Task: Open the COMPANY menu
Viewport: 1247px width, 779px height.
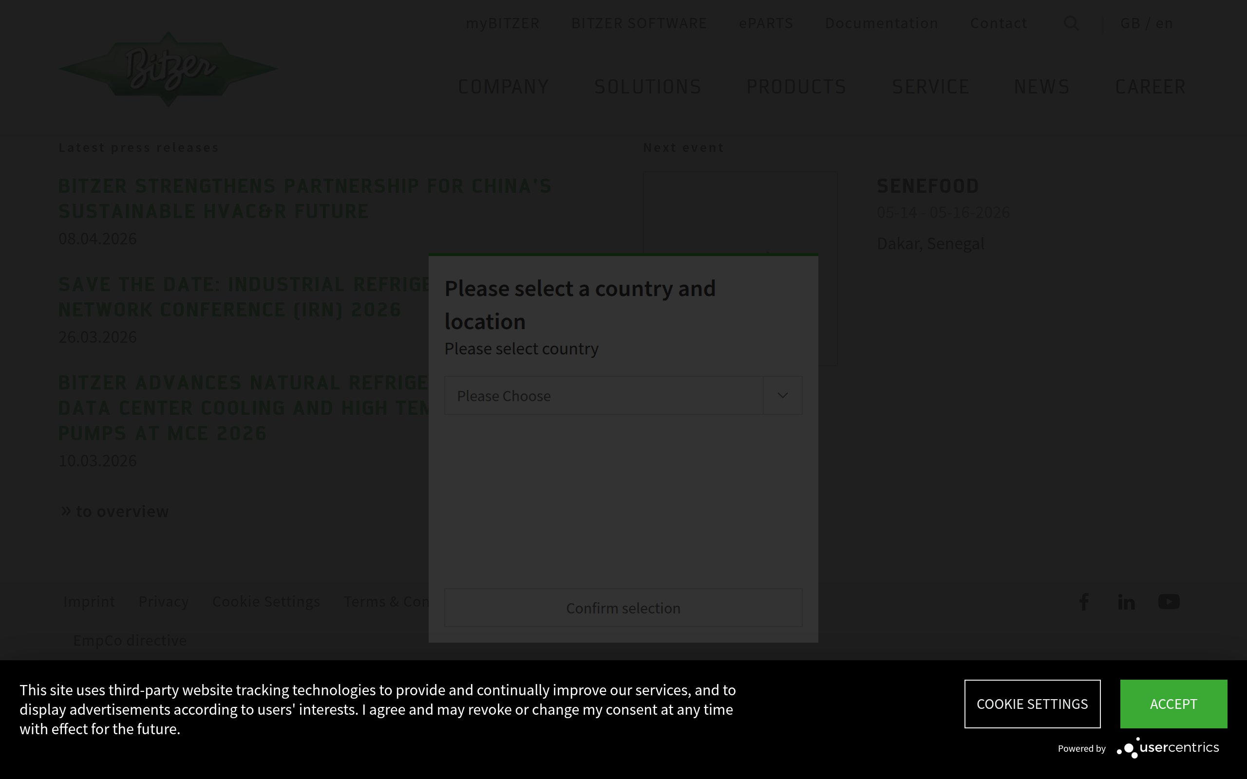Action: (x=504, y=87)
